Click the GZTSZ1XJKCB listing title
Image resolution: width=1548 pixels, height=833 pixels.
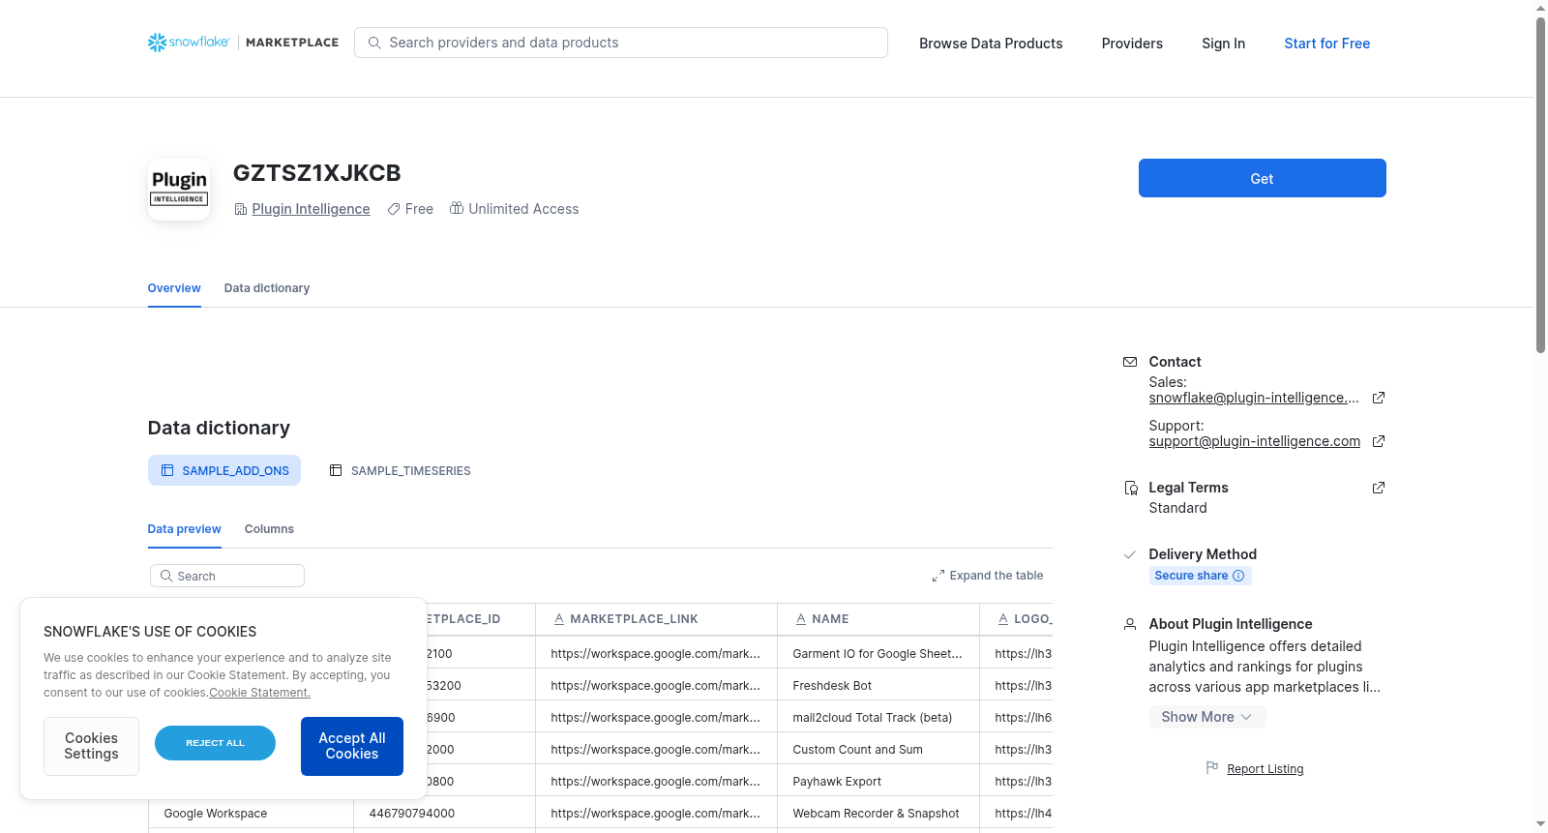click(317, 173)
